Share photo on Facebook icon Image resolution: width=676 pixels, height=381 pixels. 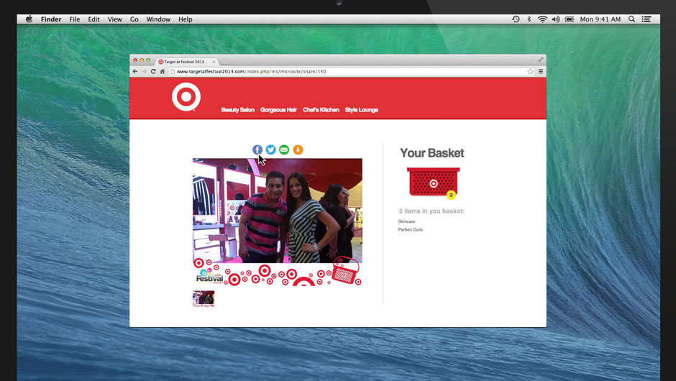point(257,150)
